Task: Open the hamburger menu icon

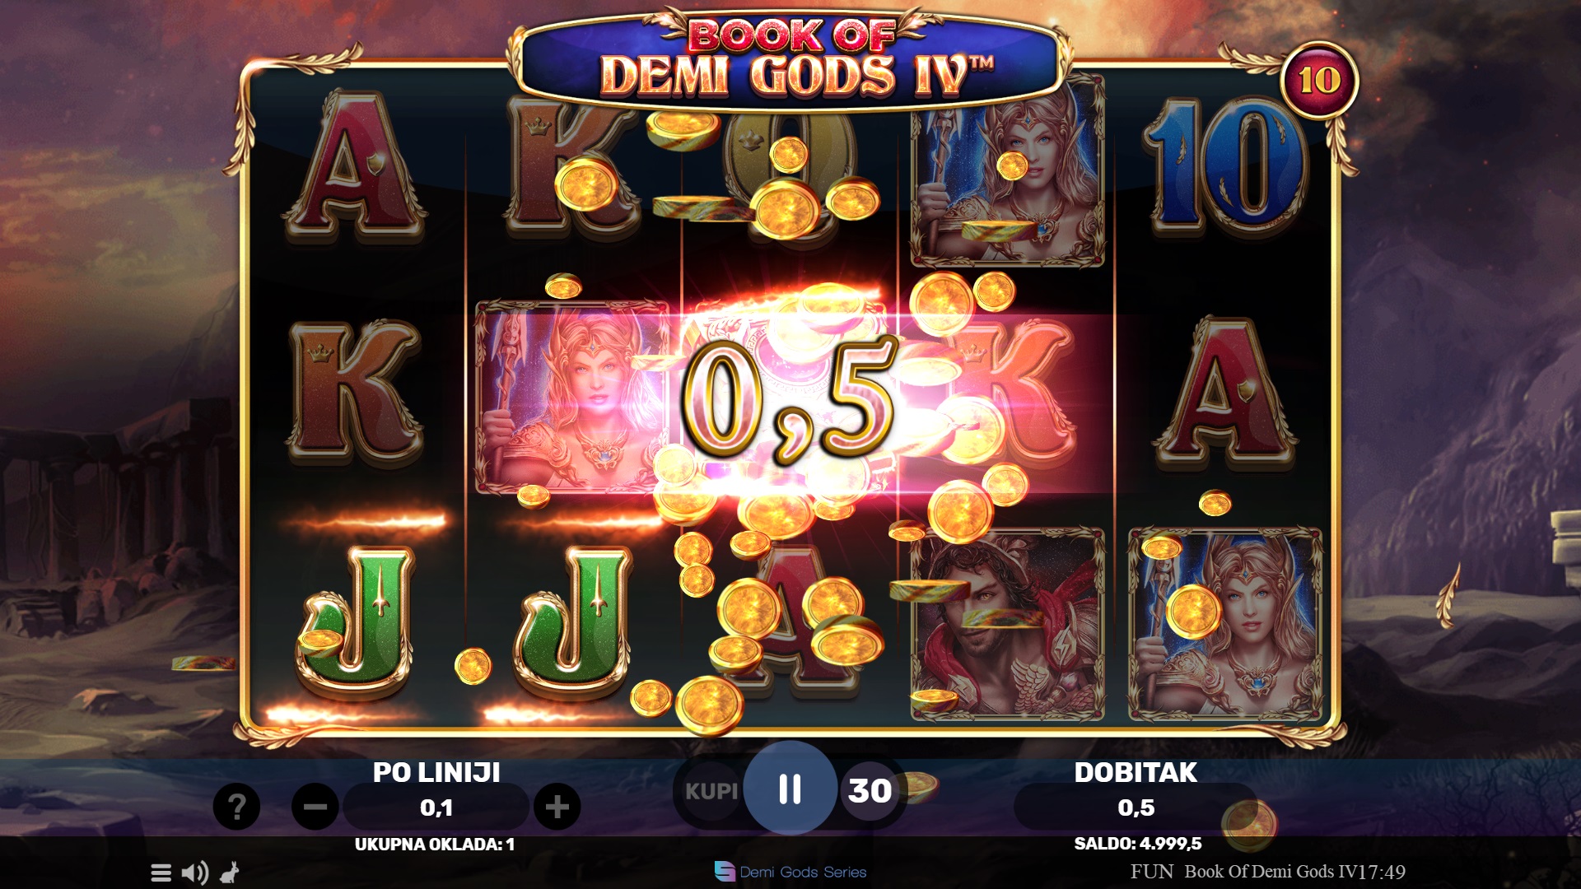Action: pyautogui.click(x=161, y=873)
